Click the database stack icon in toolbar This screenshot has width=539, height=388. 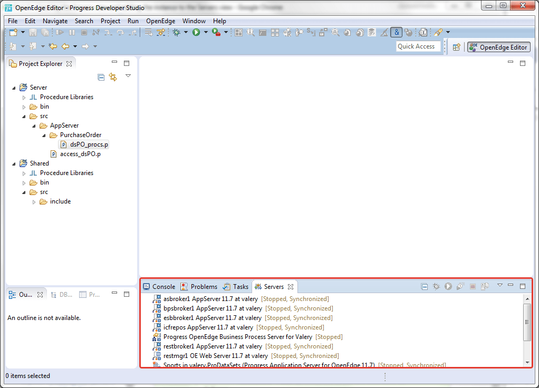[x=372, y=32]
